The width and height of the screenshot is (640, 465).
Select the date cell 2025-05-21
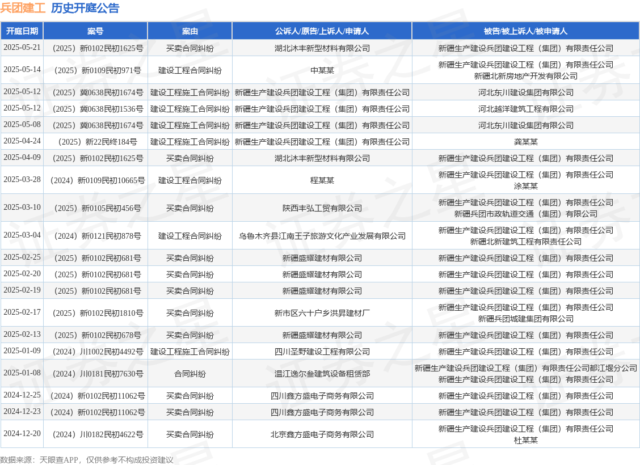(22, 47)
